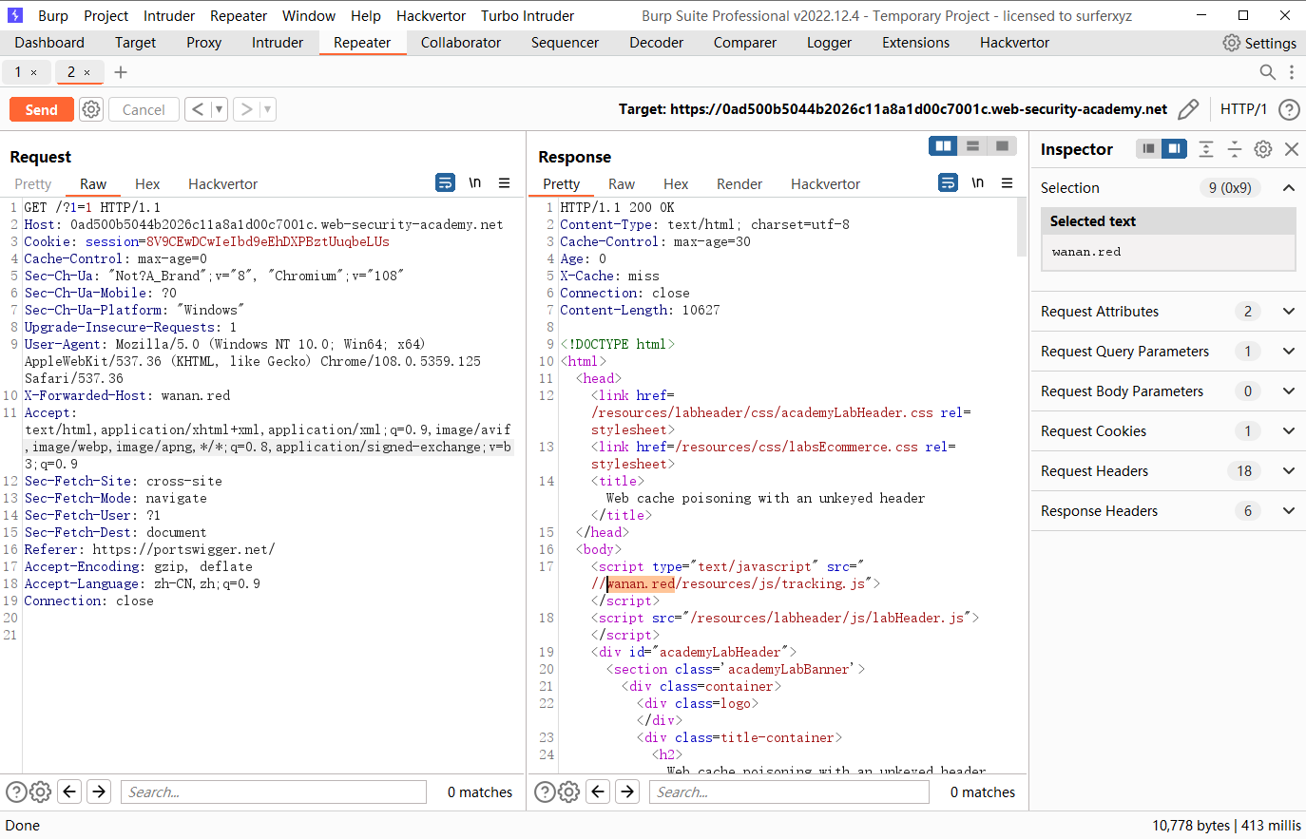Open the Project menu
The image size is (1306, 839).
point(106,15)
